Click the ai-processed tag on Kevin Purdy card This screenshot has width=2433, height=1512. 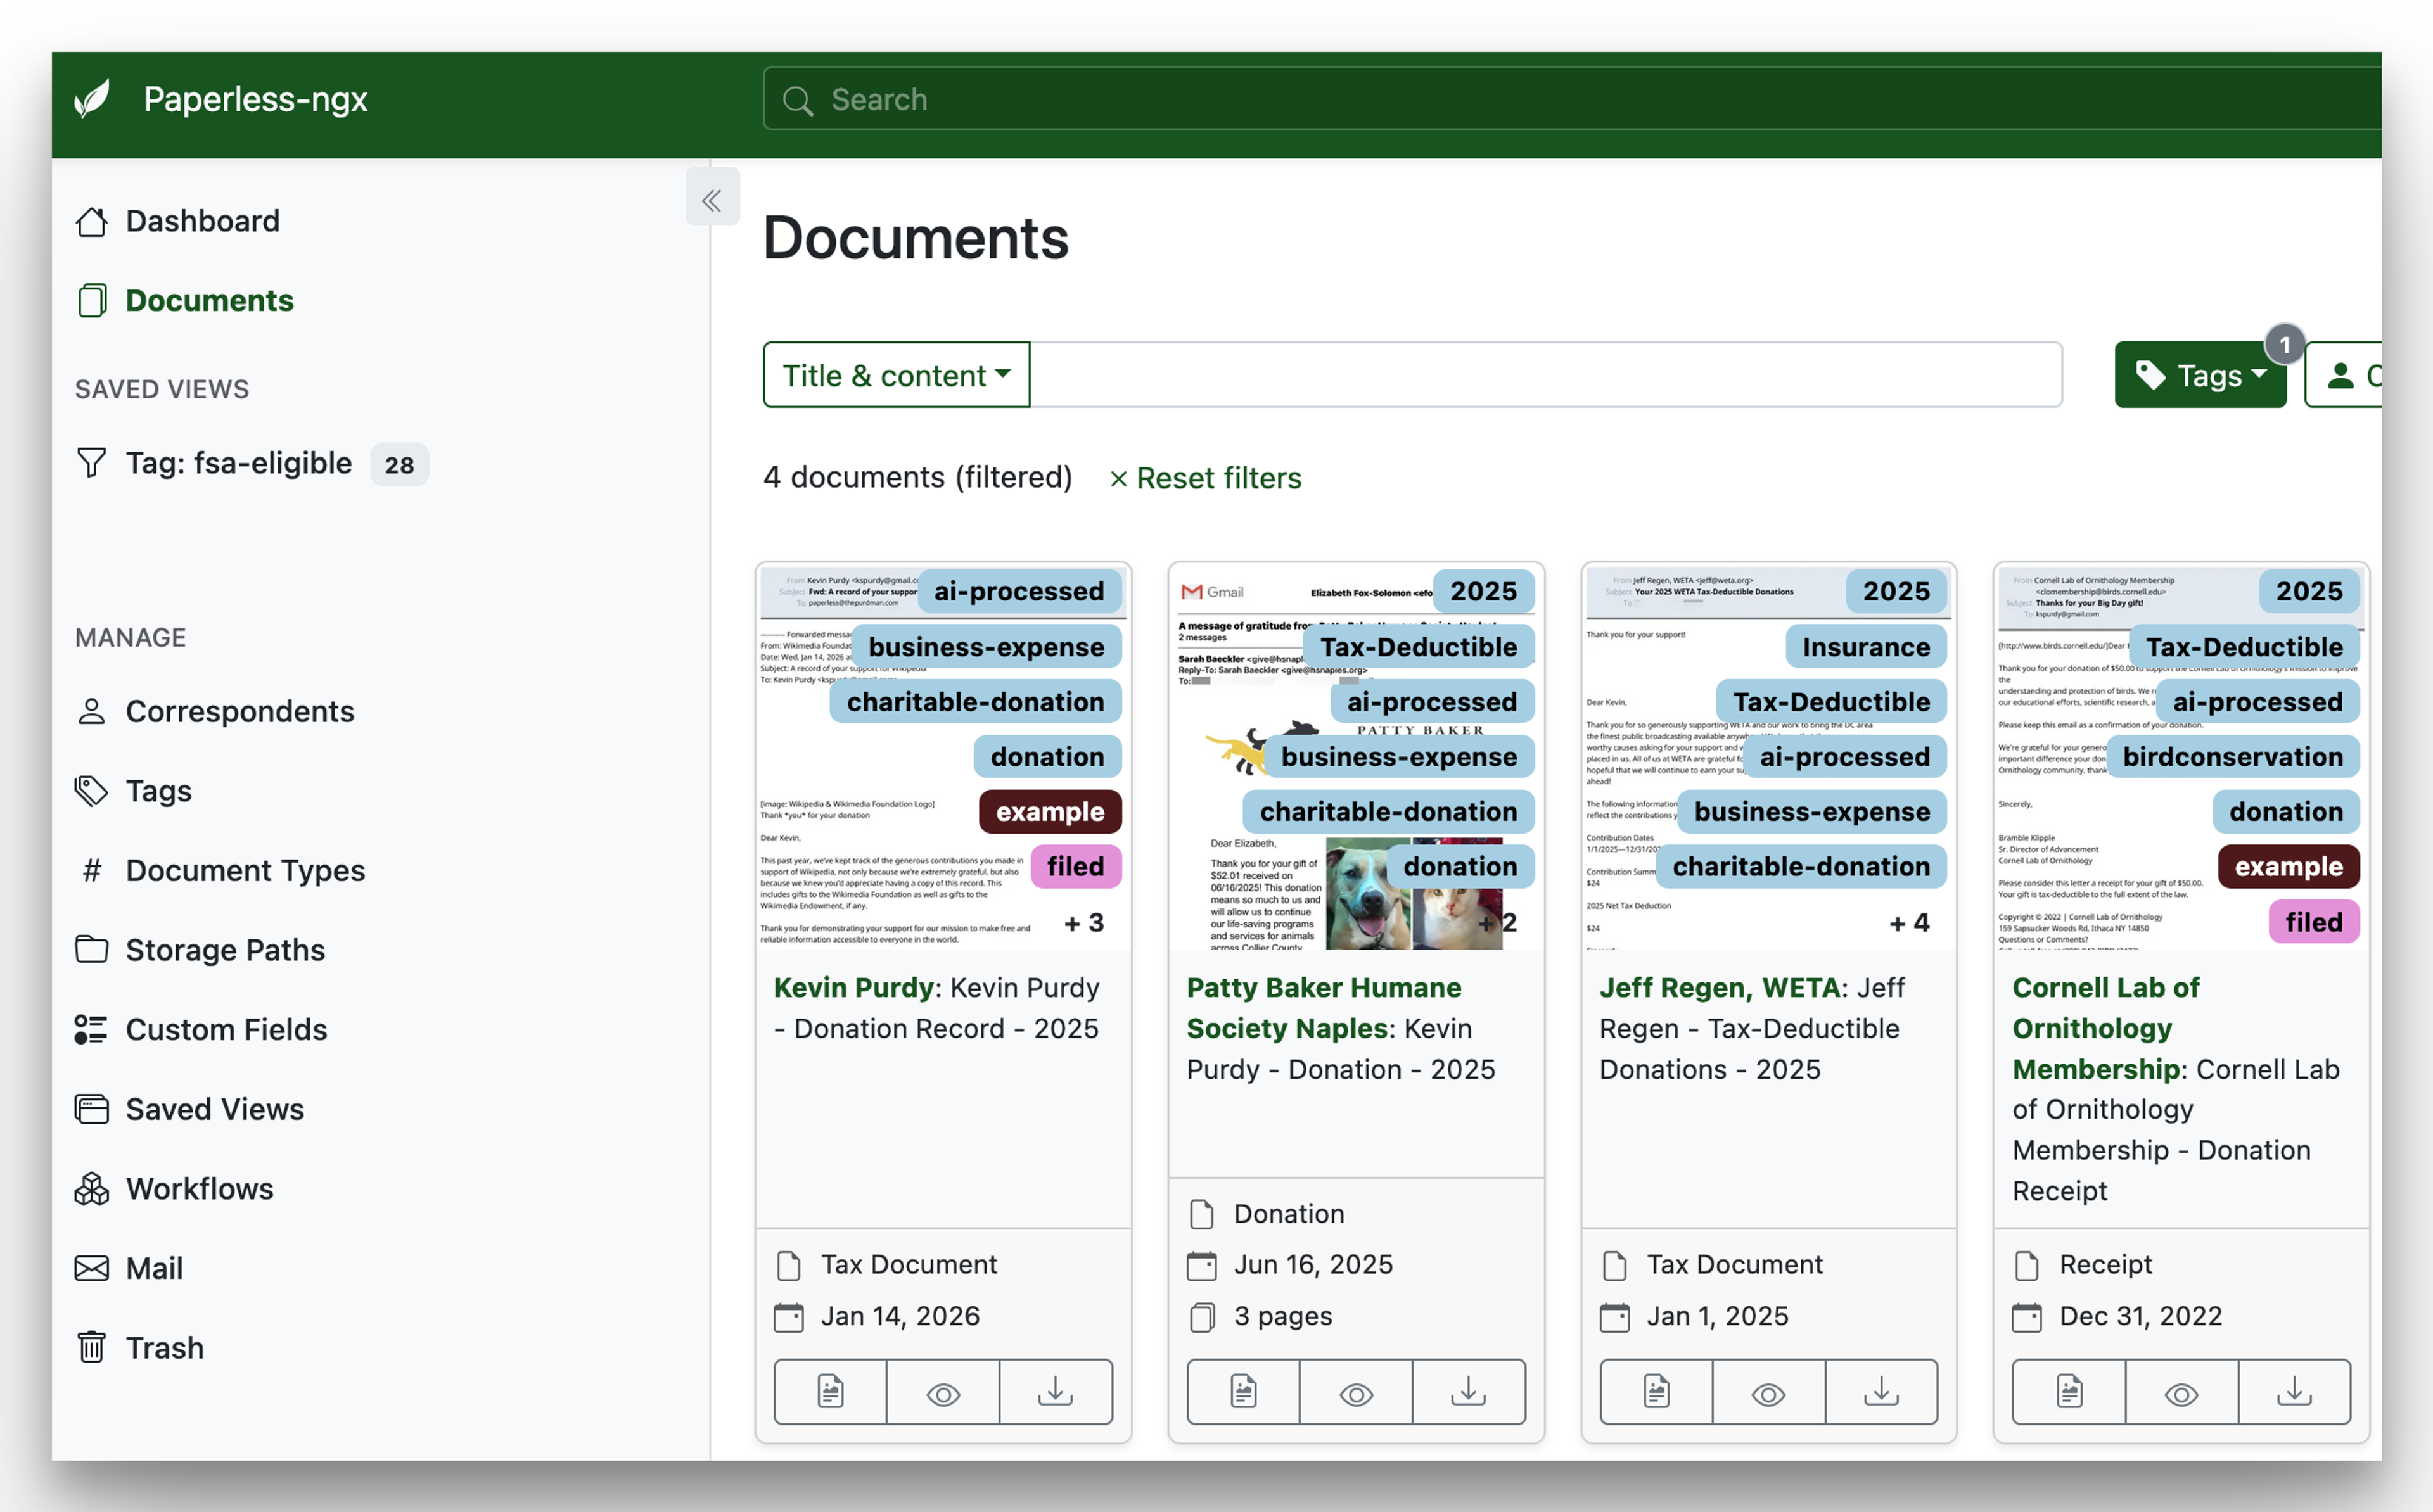pos(1019,591)
